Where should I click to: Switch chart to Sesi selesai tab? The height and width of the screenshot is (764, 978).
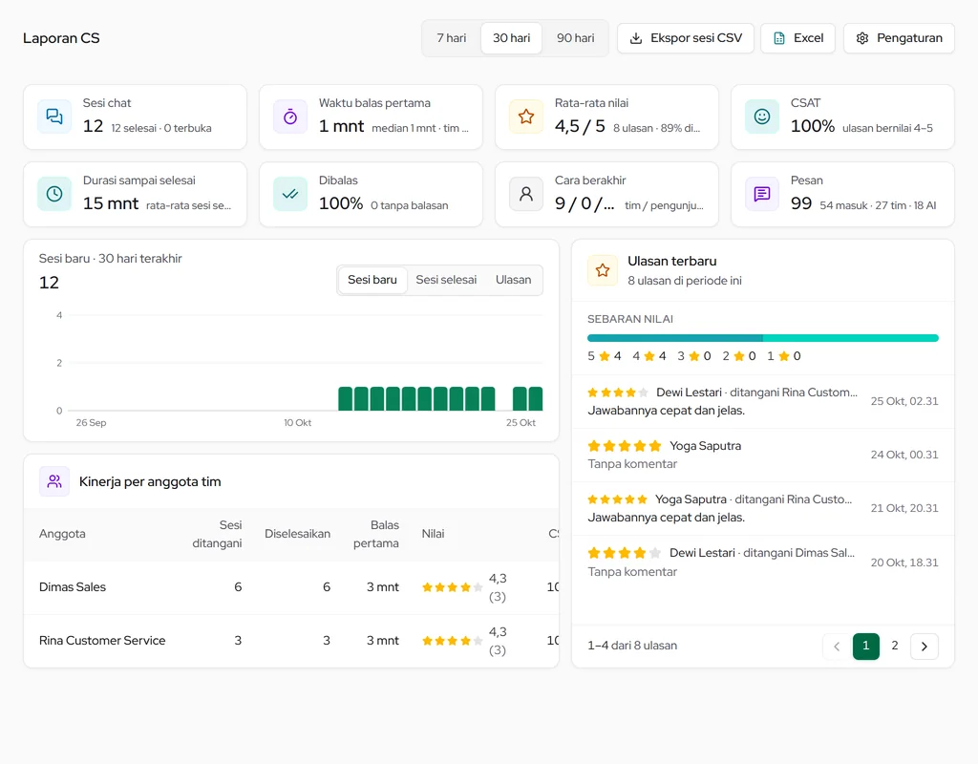[446, 280]
